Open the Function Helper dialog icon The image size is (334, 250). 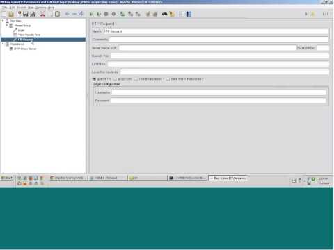pos(182,14)
